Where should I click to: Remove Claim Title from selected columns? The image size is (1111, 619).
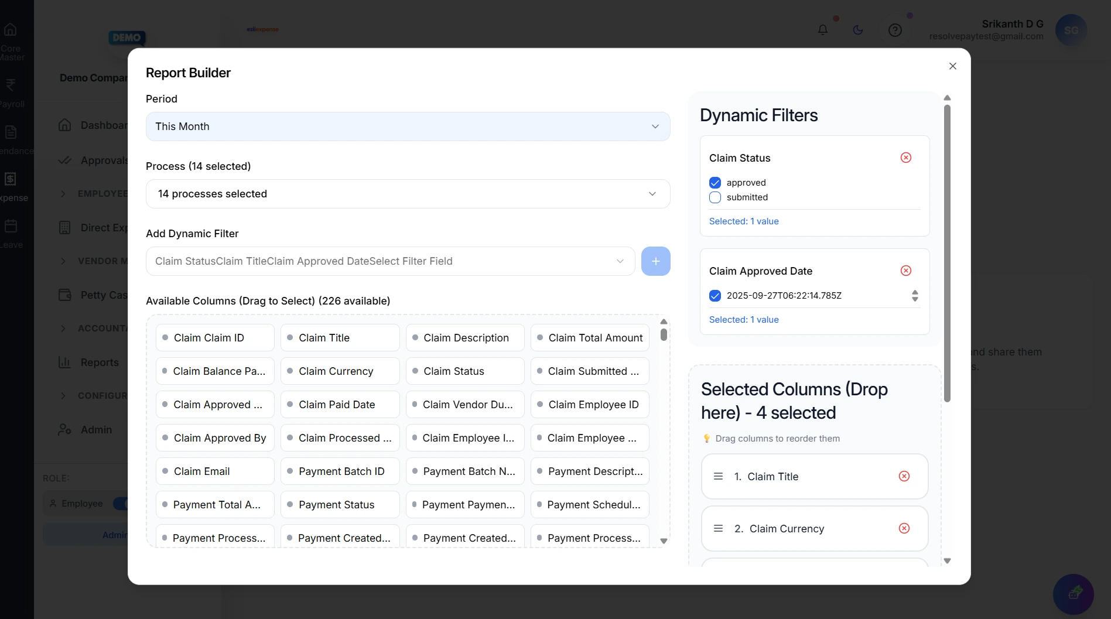(x=904, y=476)
